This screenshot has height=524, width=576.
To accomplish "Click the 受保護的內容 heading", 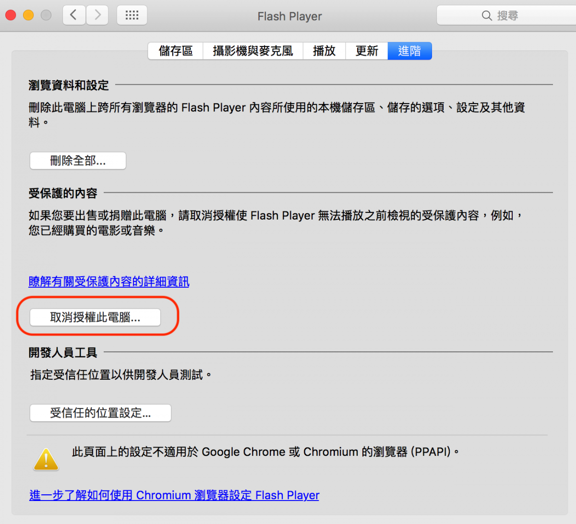I will [x=63, y=193].
